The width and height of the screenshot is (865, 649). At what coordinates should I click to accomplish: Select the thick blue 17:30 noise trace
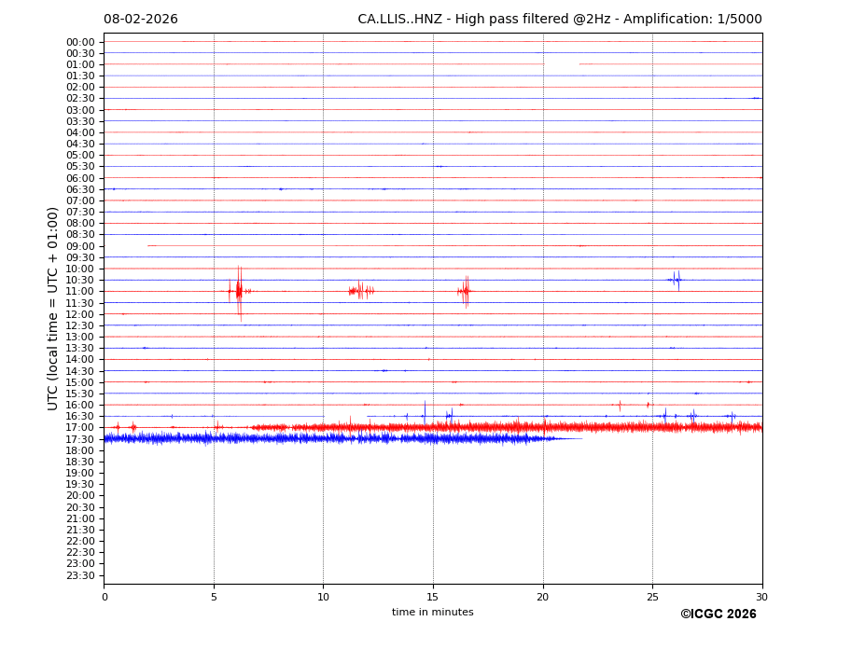coord(327,438)
